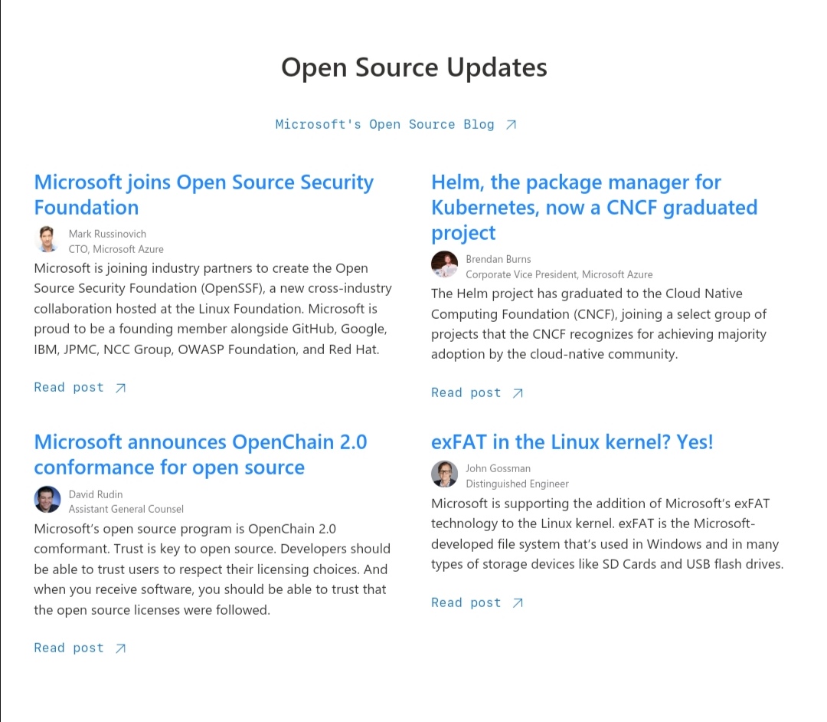Click David Rudin's profile avatar

[47, 499]
